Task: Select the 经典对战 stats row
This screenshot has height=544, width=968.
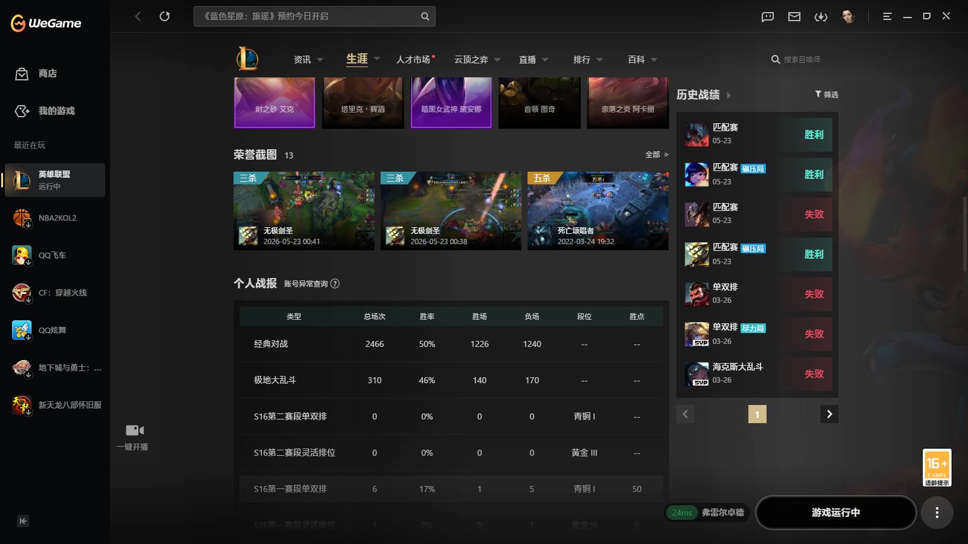Action: (x=451, y=344)
